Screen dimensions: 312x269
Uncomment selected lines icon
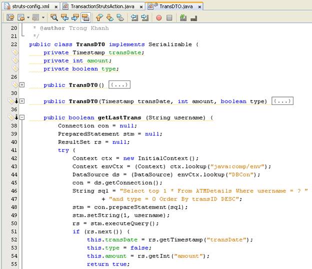tap(194, 18)
